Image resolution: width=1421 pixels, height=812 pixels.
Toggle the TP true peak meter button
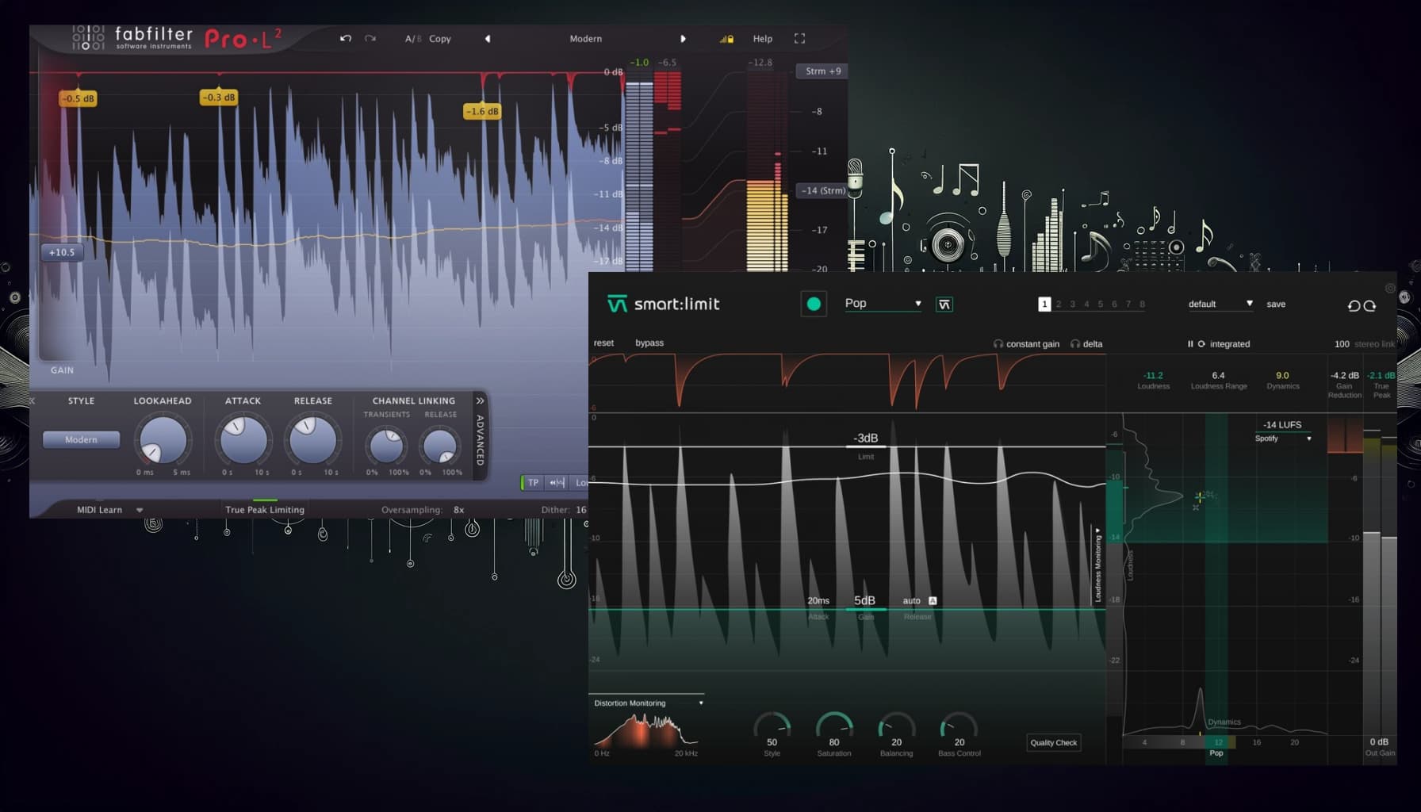pos(533,482)
